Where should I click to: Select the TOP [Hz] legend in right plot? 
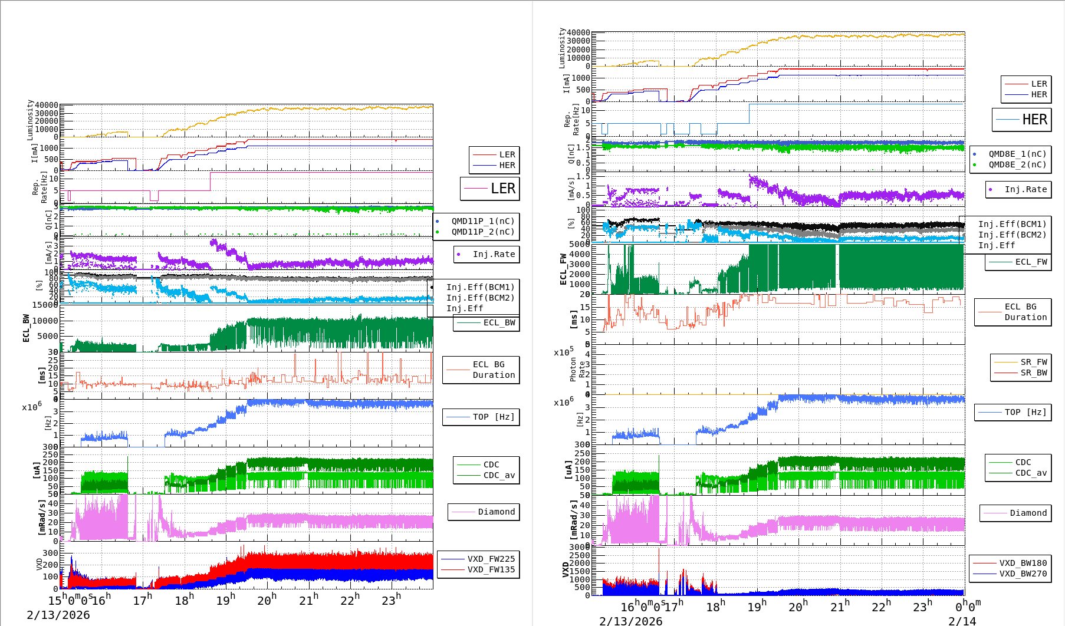pyautogui.click(x=1013, y=412)
